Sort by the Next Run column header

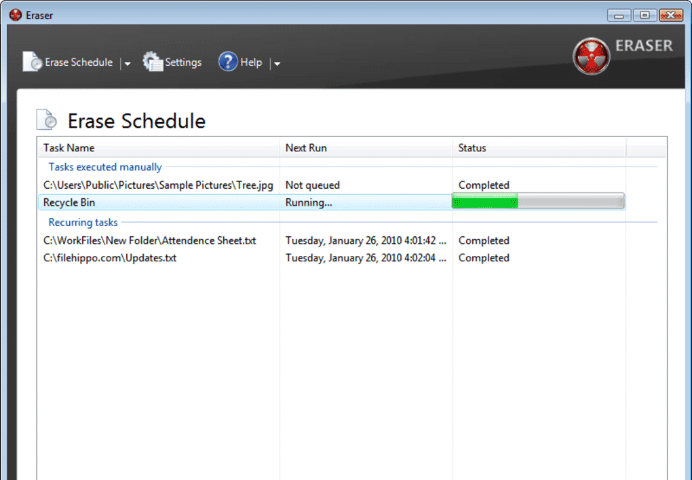[x=306, y=148]
